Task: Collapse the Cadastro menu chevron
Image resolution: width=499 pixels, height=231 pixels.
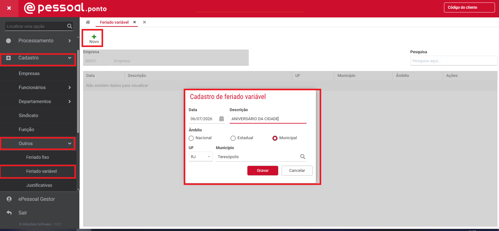Action: pyautogui.click(x=70, y=58)
